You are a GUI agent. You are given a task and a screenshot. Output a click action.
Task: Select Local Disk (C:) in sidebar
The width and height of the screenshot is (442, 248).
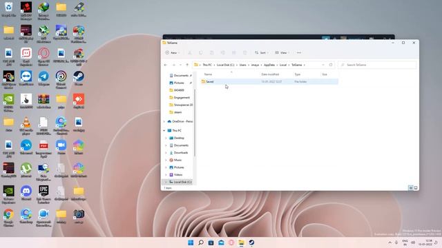click(180, 182)
